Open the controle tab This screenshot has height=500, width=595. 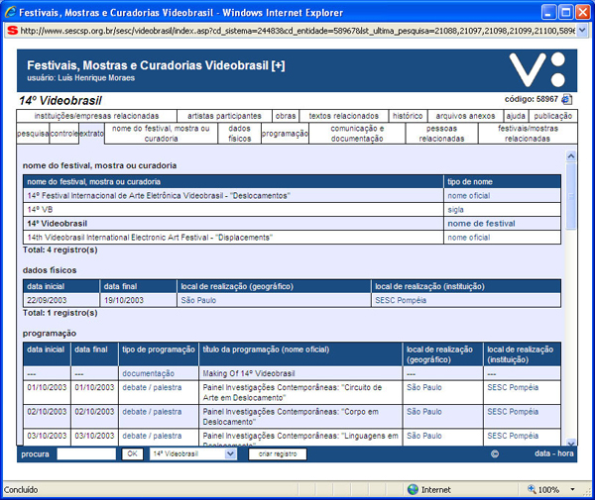[64, 134]
